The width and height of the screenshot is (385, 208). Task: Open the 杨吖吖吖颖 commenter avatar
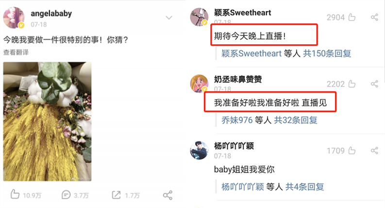[x=199, y=150]
